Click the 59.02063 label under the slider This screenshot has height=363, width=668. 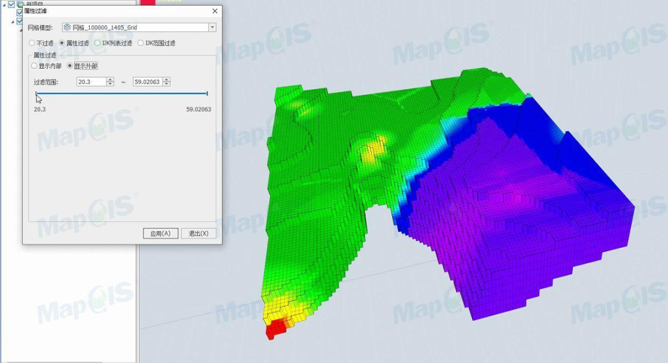click(199, 109)
